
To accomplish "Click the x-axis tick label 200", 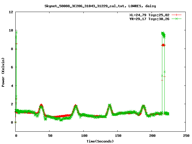I will pos(152,136).
